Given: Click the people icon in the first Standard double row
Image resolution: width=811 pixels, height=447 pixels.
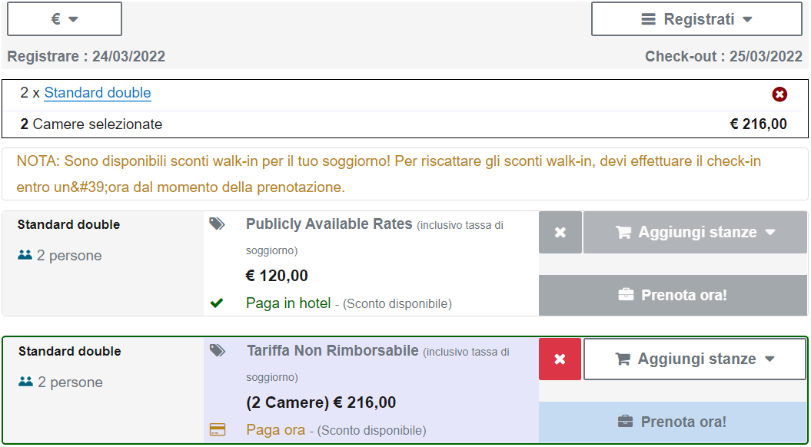Looking at the screenshot, I should (x=25, y=255).
